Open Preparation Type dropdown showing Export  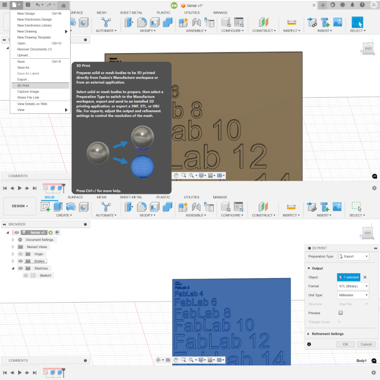[353, 256]
